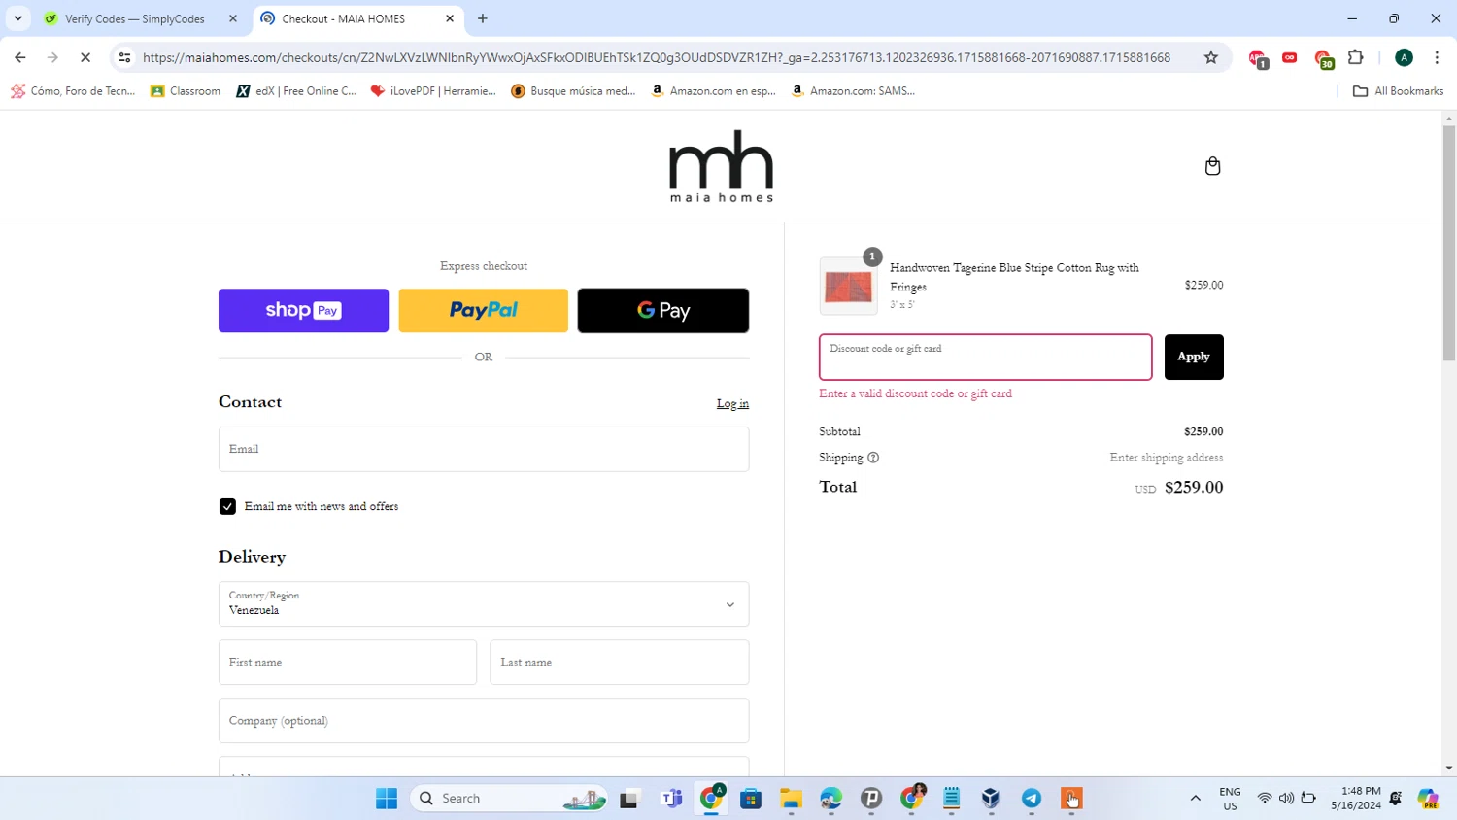Open the Amazon.com en esp bookmark
The width and height of the screenshot is (1457, 820).
tap(713, 91)
